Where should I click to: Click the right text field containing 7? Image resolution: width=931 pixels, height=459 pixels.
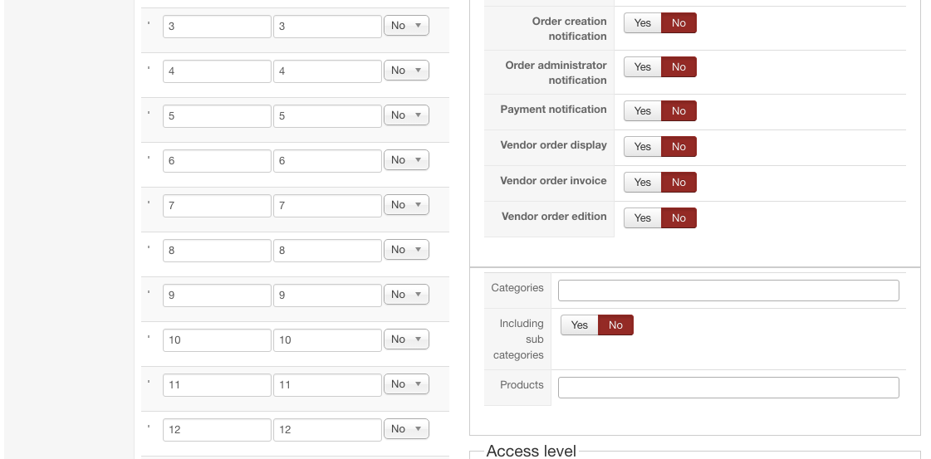click(327, 206)
